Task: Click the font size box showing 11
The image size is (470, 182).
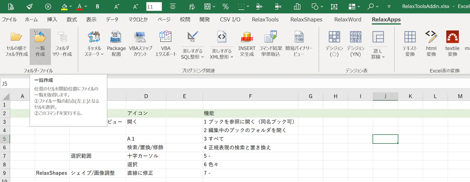Action: click(x=154, y=6)
